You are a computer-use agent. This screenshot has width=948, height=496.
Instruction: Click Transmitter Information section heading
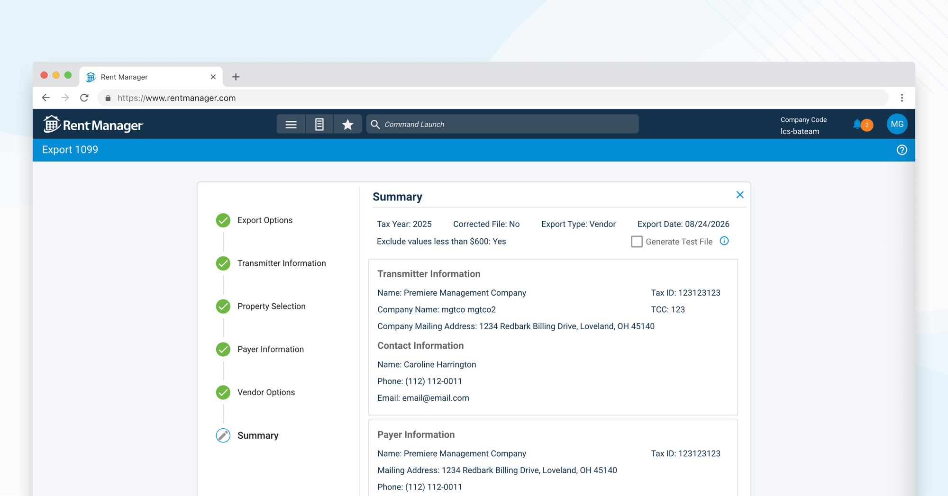click(x=429, y=274)
